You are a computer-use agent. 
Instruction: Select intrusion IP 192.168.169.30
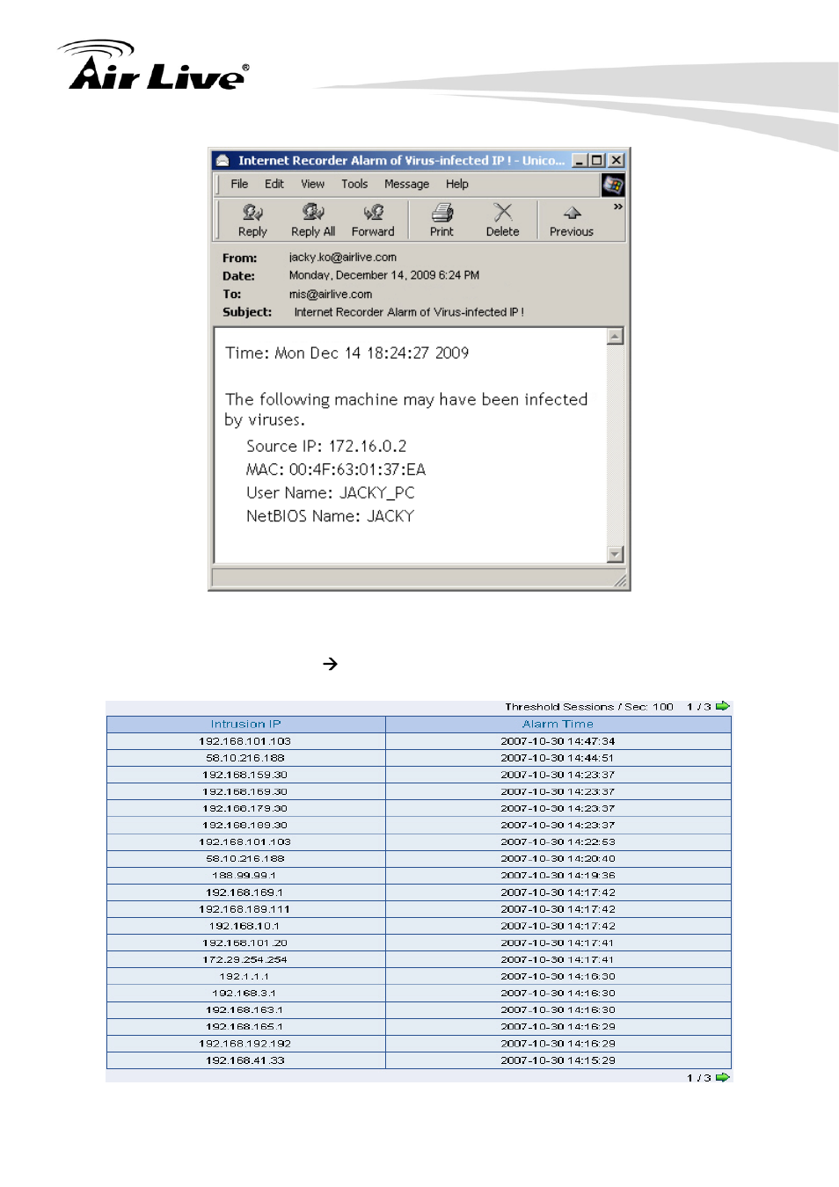[x=245, y=791]
